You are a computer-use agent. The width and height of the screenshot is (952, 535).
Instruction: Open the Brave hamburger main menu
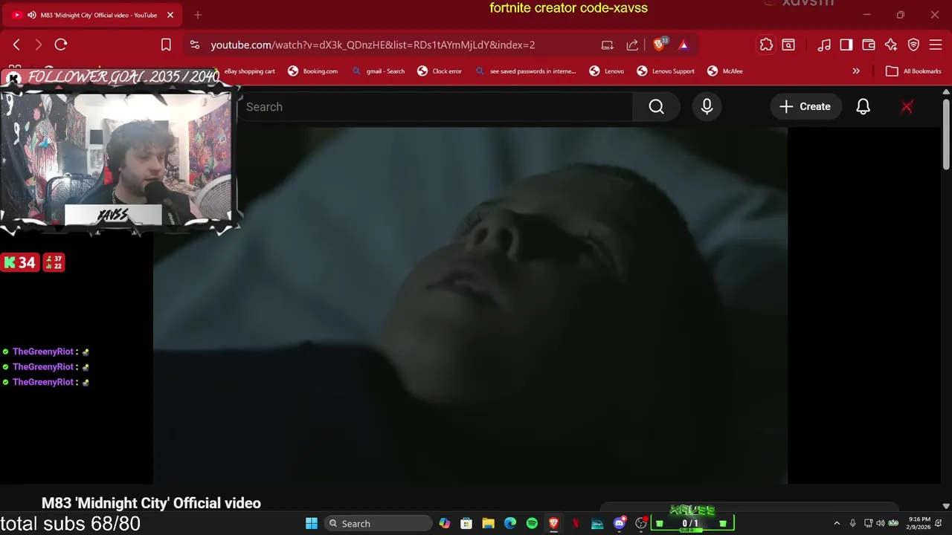tap(936, 45)
